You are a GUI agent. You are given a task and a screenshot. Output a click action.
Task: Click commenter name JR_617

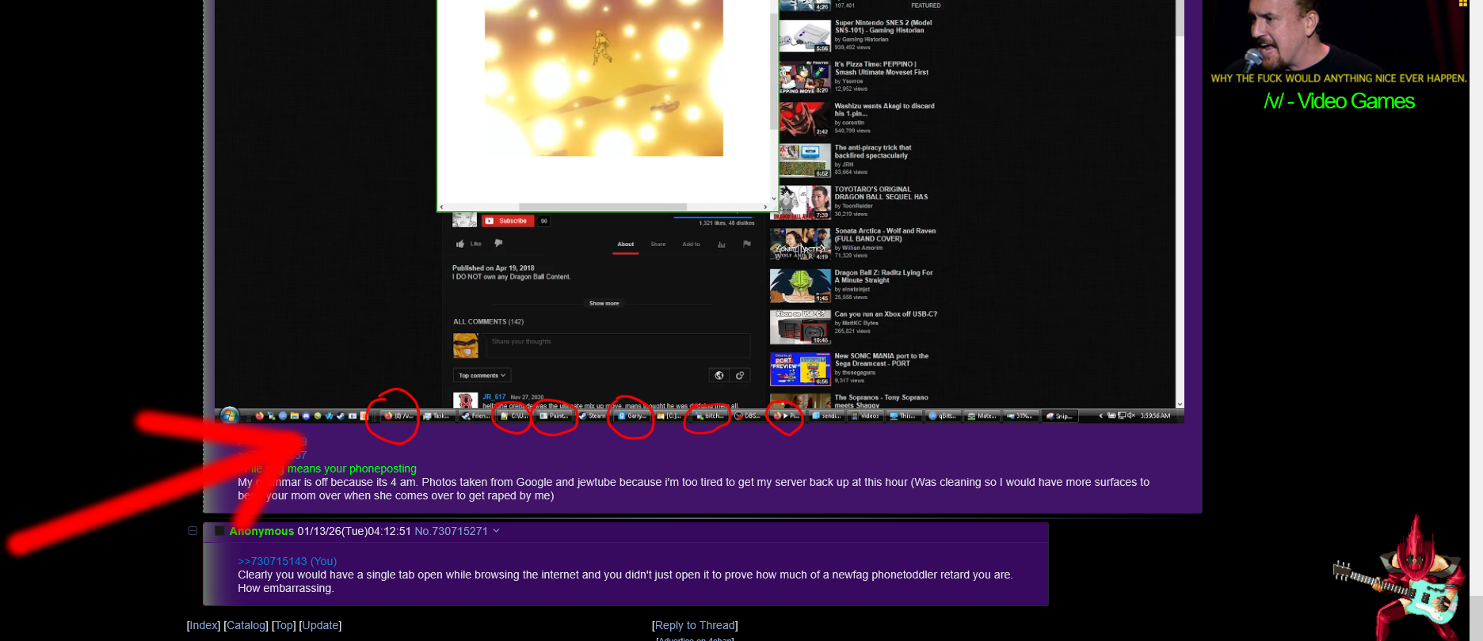point(494,396)
